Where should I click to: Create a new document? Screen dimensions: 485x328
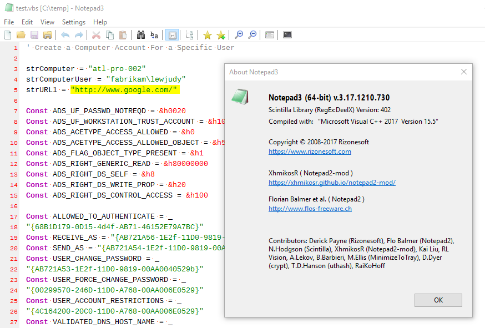8,34
